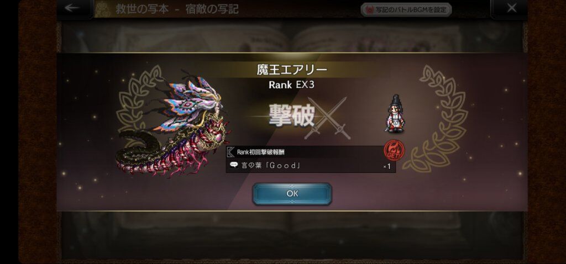Click the 言の葉「Good」reward row
Viewport: 566px width, 264px height.
(311, 166)
